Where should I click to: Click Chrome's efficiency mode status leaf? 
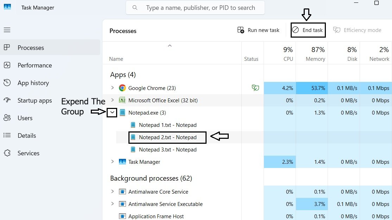pyautogui.click(x=255, y=88)
